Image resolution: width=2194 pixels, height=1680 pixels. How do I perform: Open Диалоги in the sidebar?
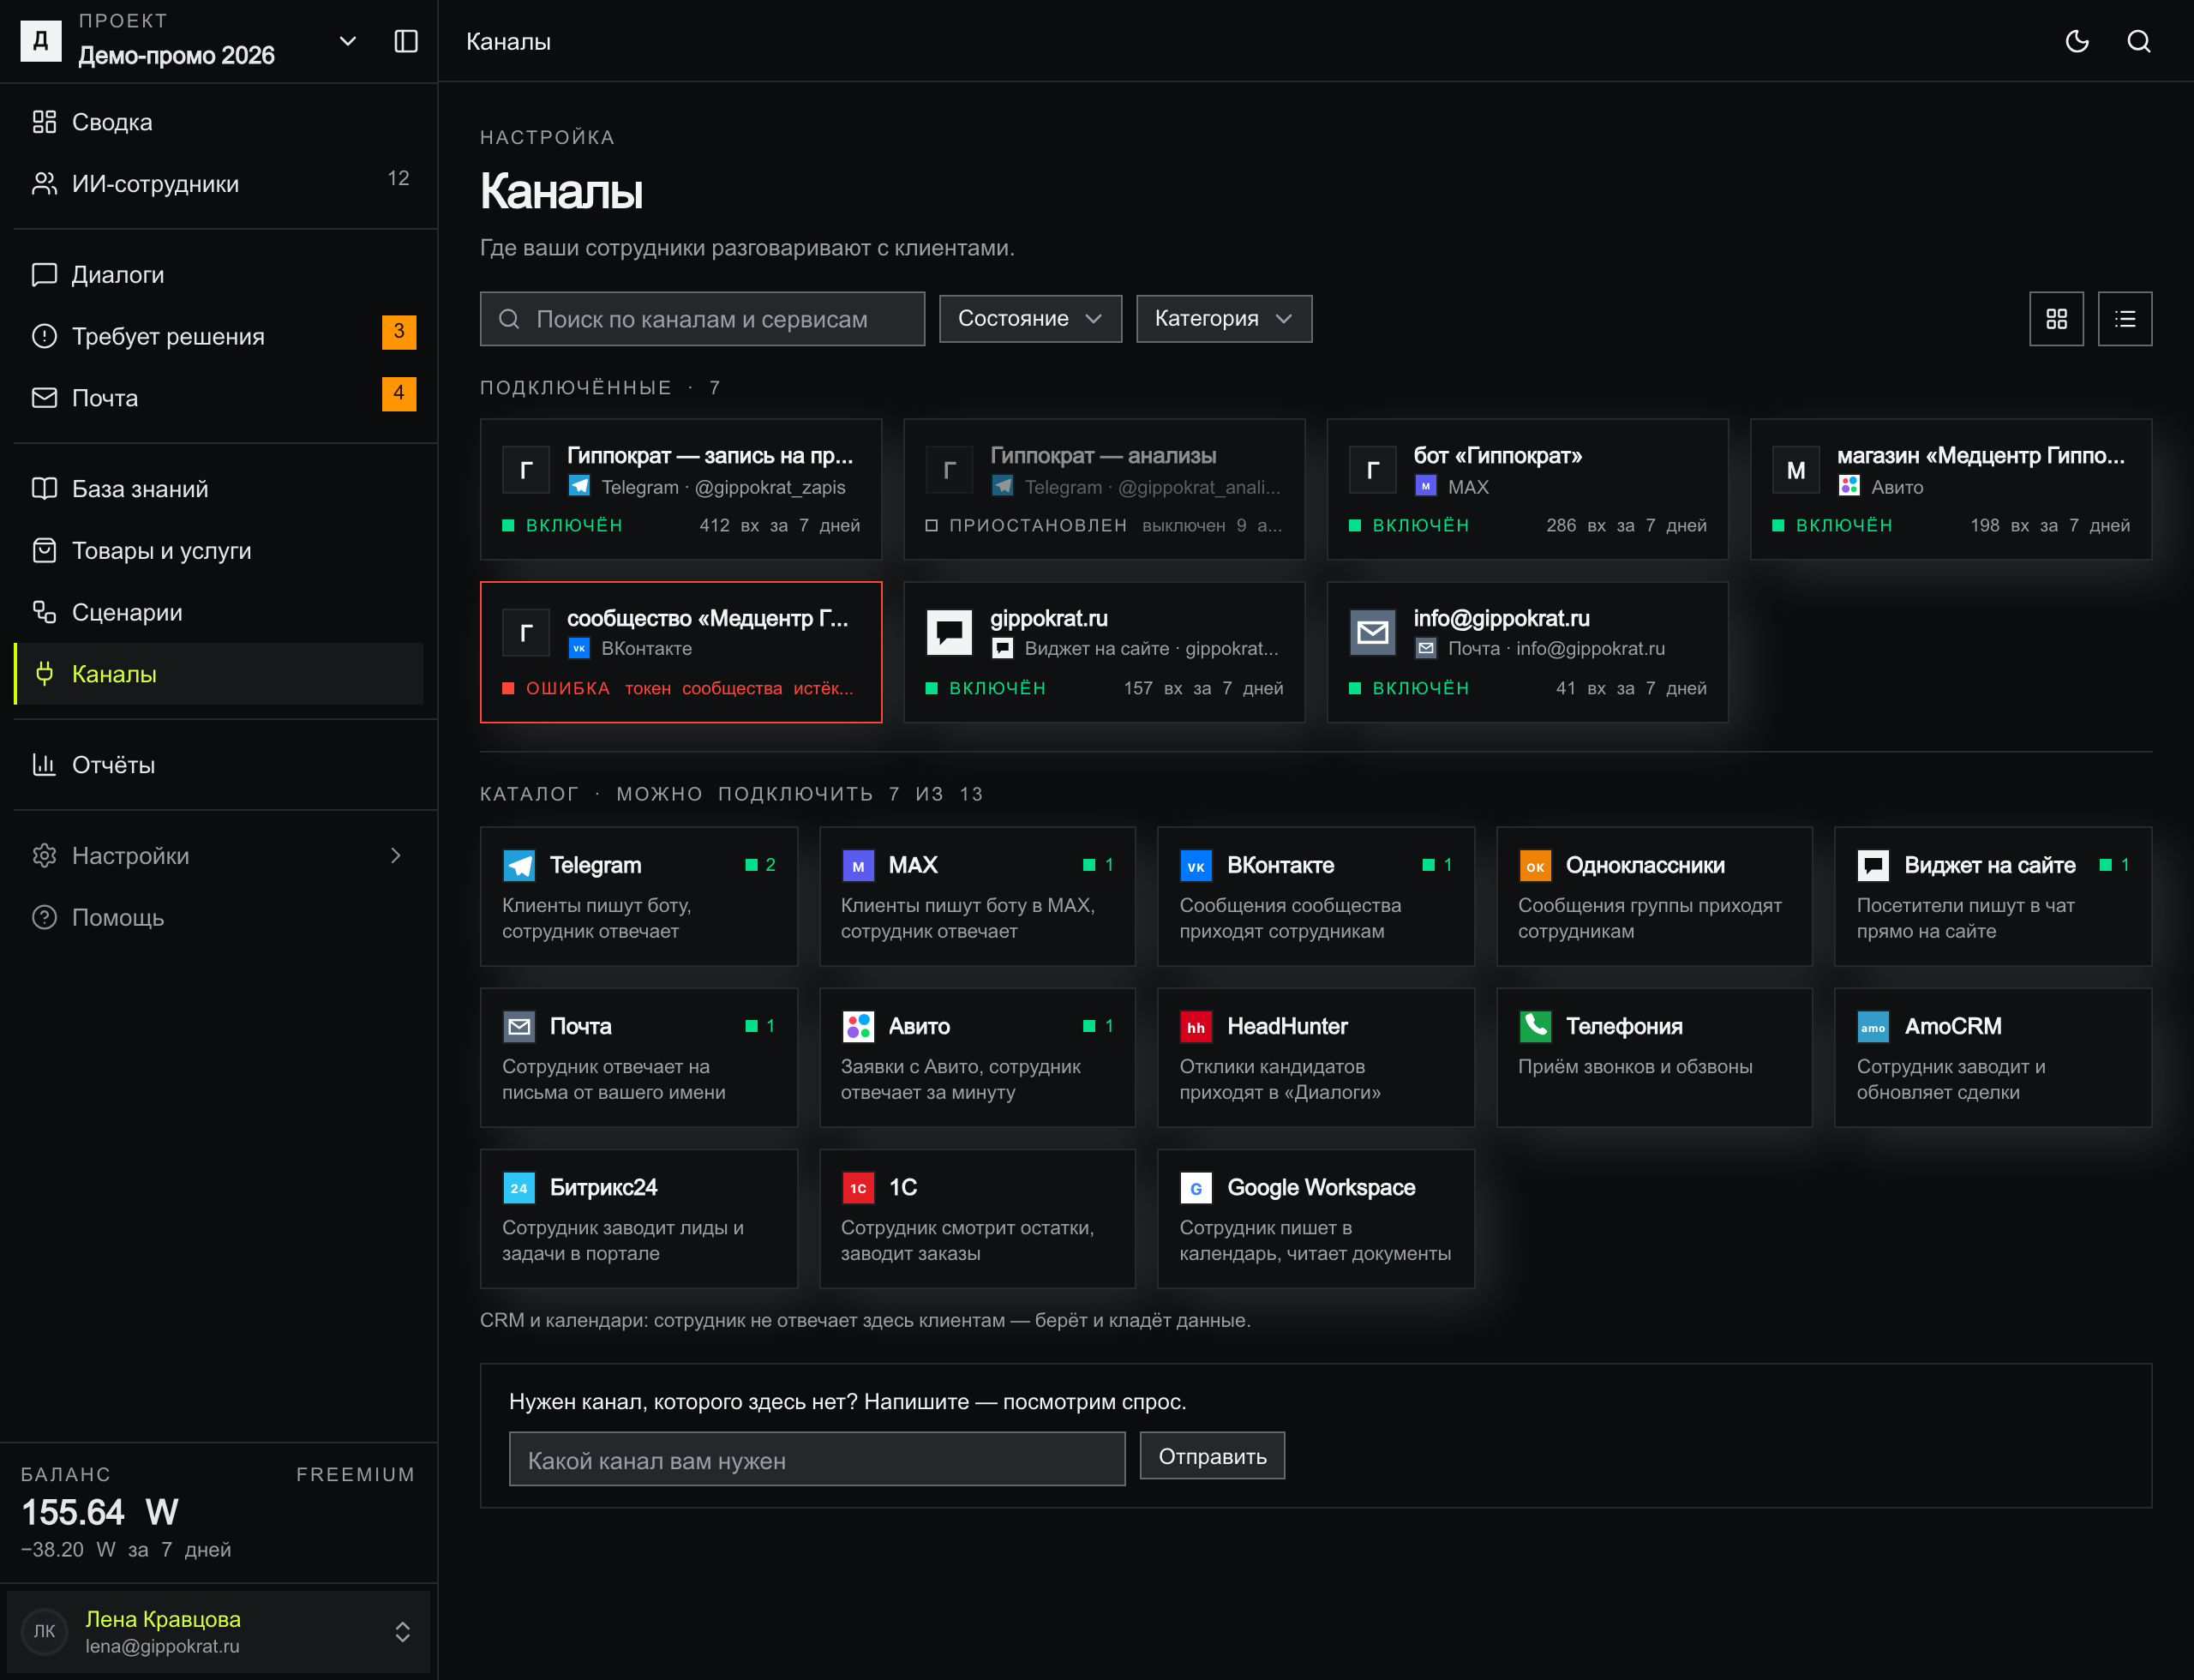(219, 274)
